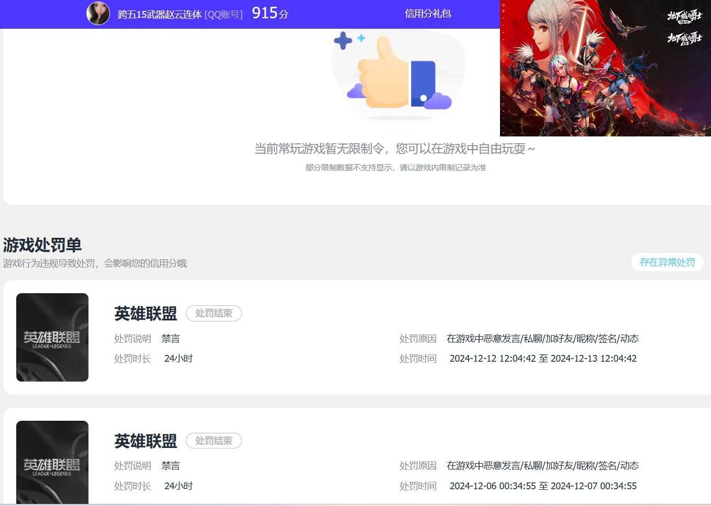The image size is (711, 506).
Task: Click penalty time 2024-12-12 12:04:42 至 2024-12-13
Action: point(543,359)
